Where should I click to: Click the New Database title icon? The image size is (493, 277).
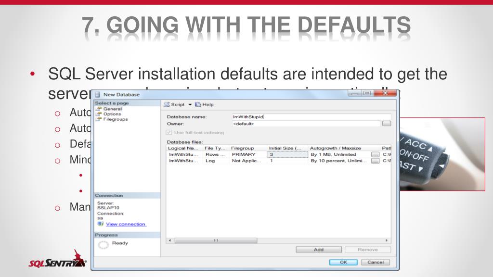click(97, 95)
